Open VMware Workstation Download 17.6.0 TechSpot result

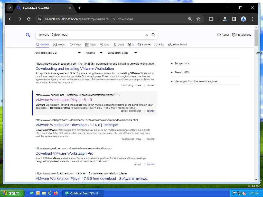(x=77, y=125)
